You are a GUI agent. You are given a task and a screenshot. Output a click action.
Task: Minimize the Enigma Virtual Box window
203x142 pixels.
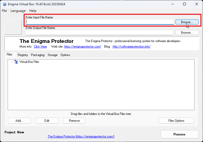point(173,4)
